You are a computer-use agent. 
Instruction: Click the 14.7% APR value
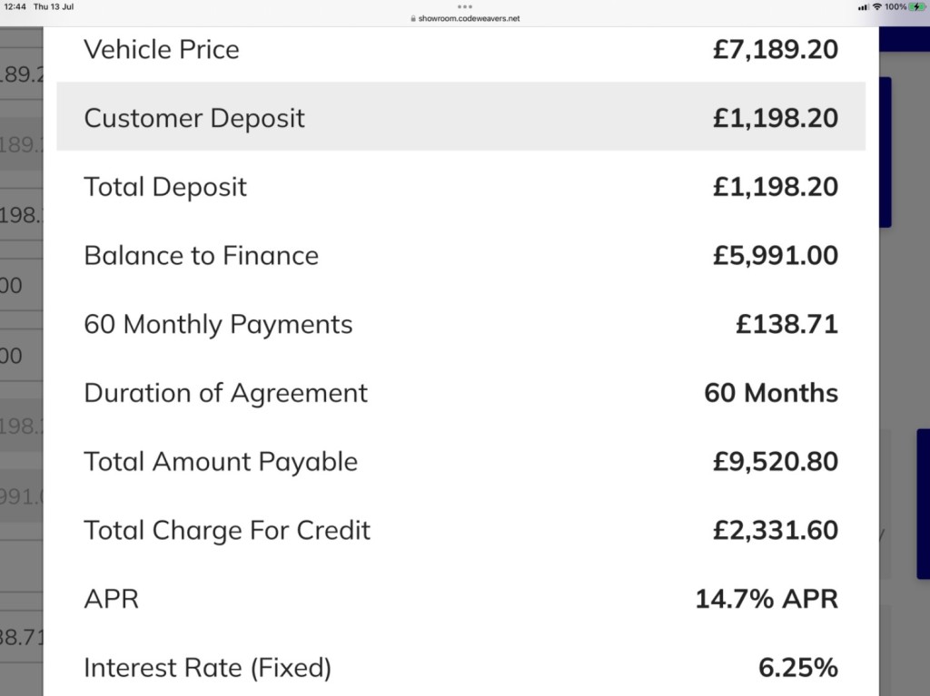tap(767, 600)
